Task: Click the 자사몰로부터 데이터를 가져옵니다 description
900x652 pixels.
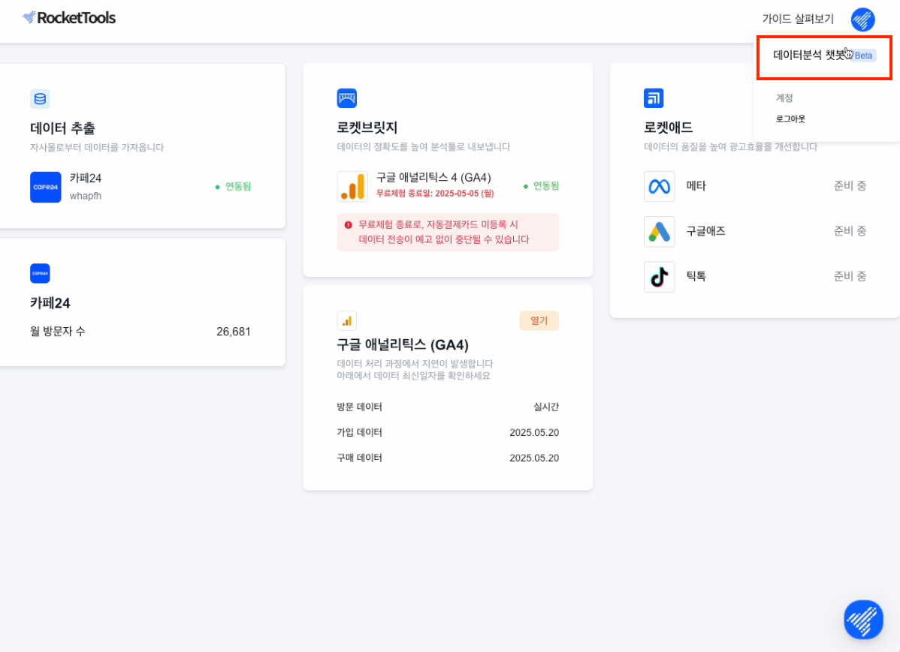Action: tap(97, 147)
